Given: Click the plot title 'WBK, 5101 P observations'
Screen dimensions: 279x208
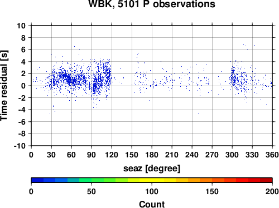Looking at the screenshot, I should (x=152, y=4).
